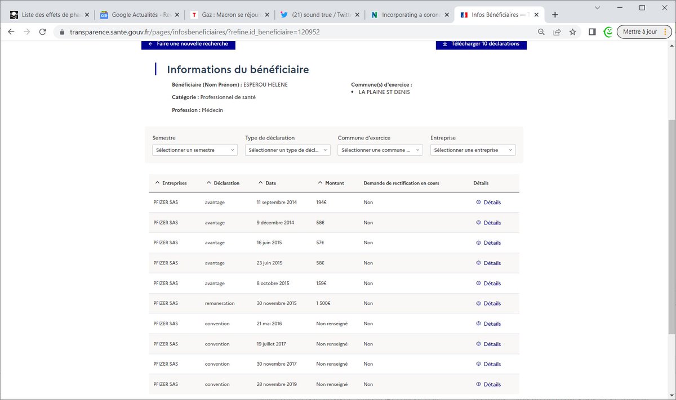This screenshot has width=676, height=400.
Task: Open Détails for 9 décembre 2014 row
Action: coord(488,223)
